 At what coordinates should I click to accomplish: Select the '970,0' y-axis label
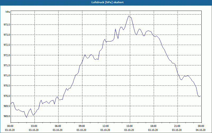coord(6,96)
